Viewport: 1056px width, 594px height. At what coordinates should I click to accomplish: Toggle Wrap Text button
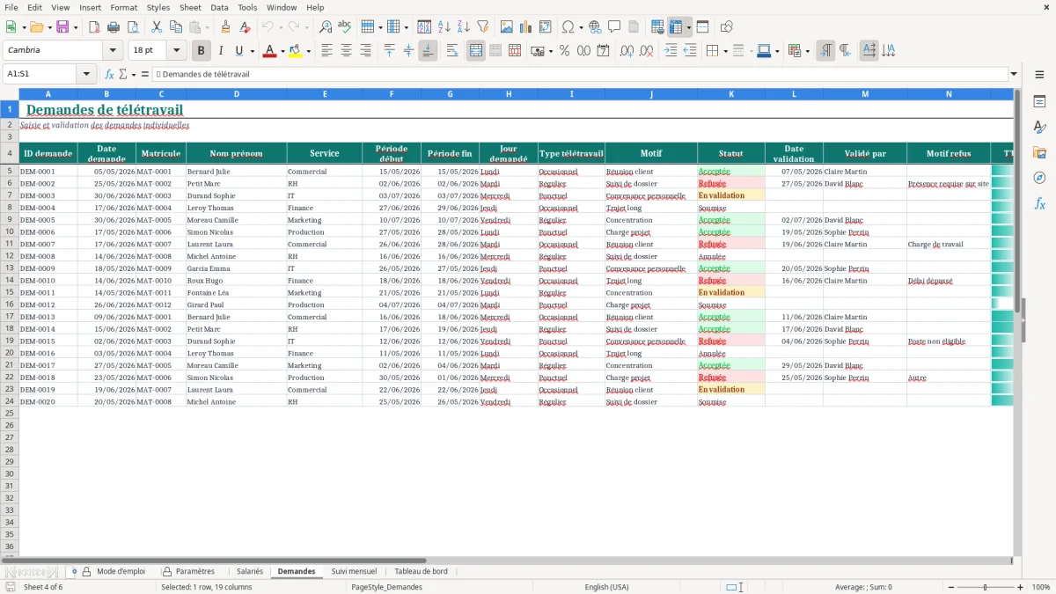pos(452,51)
